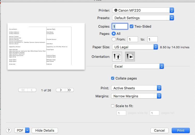
Task: Cancel the print dialog
Action: [160, 130]
